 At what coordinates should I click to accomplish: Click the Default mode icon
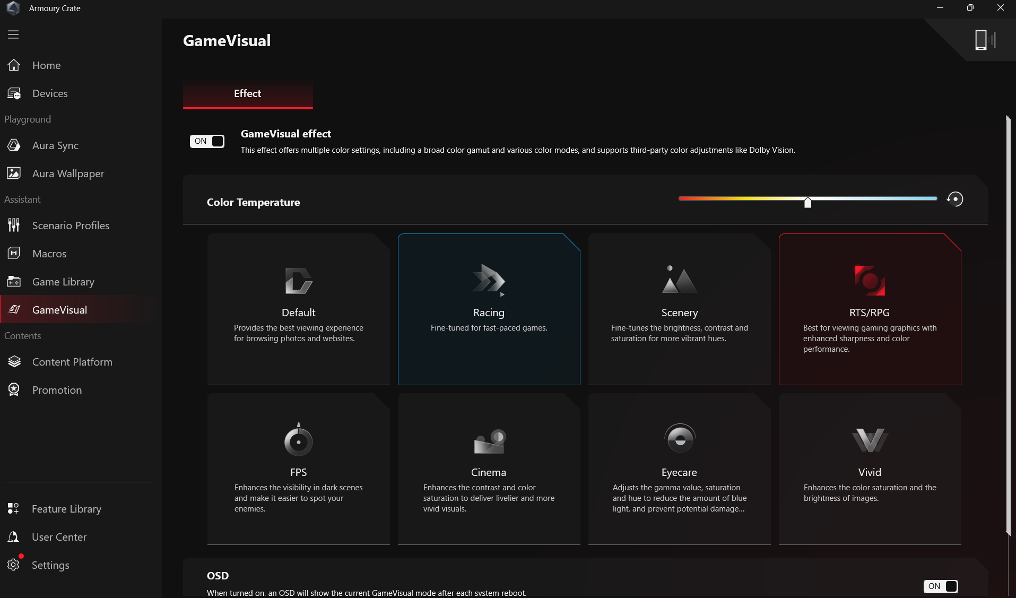[298, 281]
